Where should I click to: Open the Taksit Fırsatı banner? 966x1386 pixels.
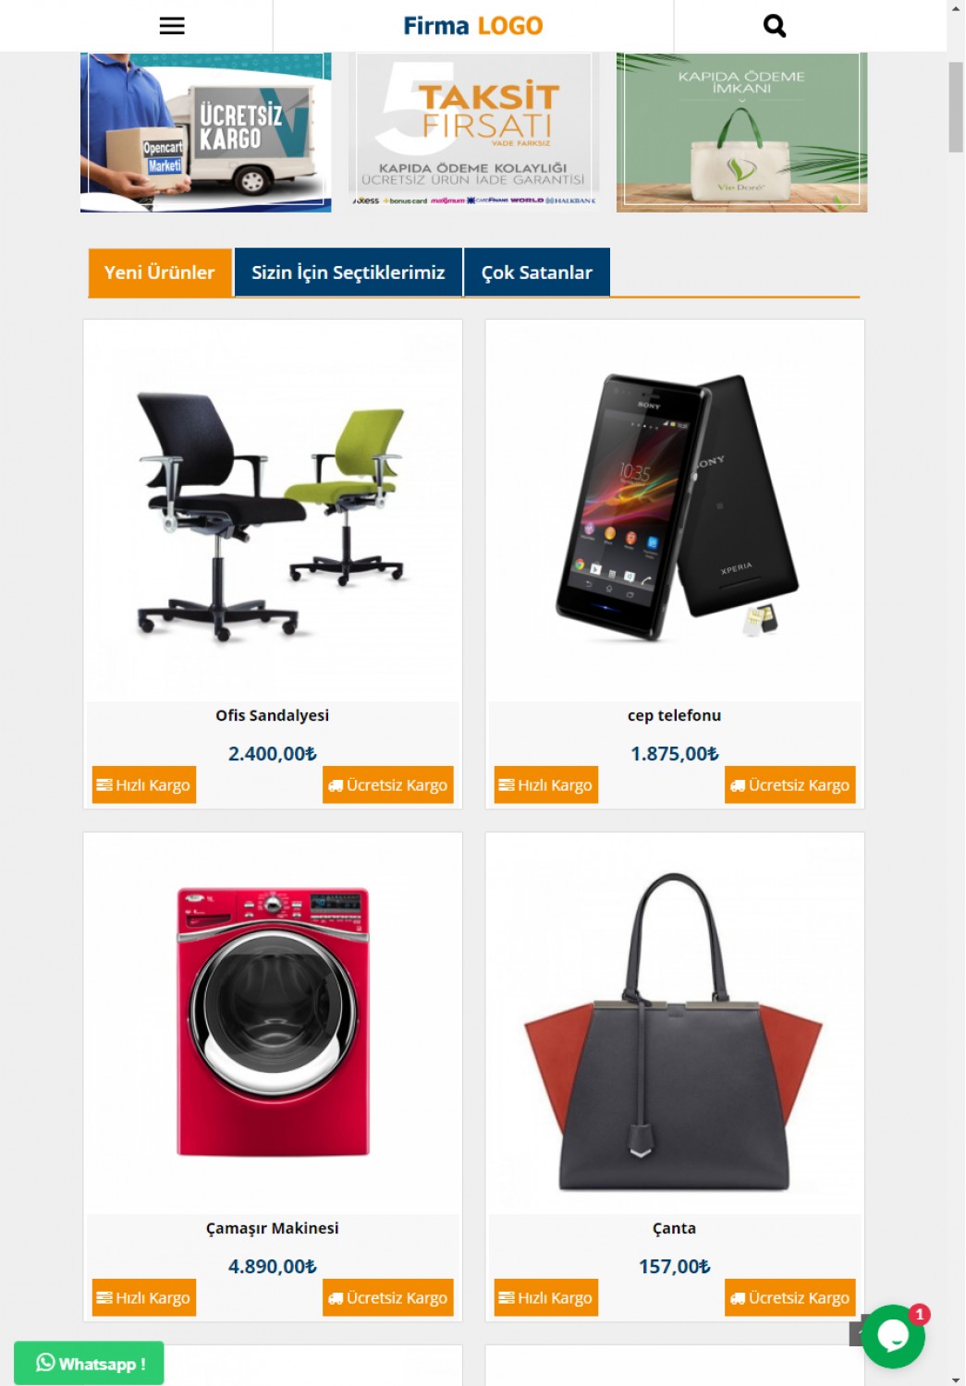tap(474, 132)
